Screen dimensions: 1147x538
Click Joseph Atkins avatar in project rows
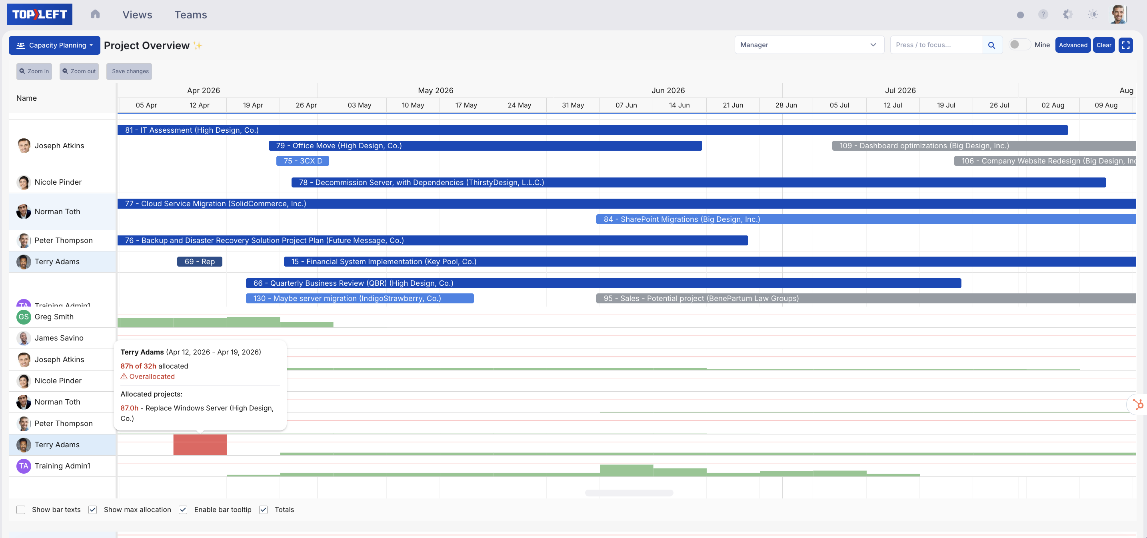click(x=24, y=145)
